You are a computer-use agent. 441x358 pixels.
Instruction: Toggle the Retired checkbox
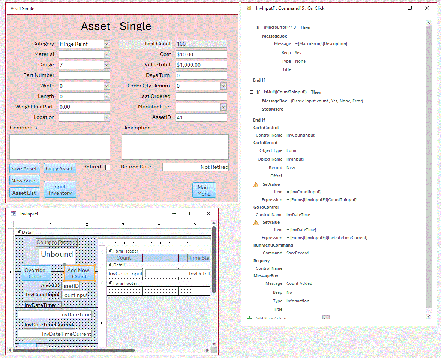click(108, 167)
